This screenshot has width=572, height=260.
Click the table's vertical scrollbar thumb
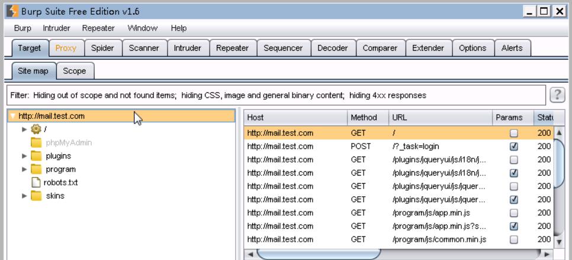[x=559, y=163]
